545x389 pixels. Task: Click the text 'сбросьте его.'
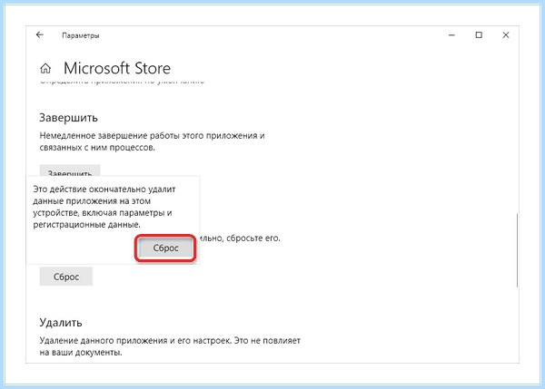tap(253, 238)
